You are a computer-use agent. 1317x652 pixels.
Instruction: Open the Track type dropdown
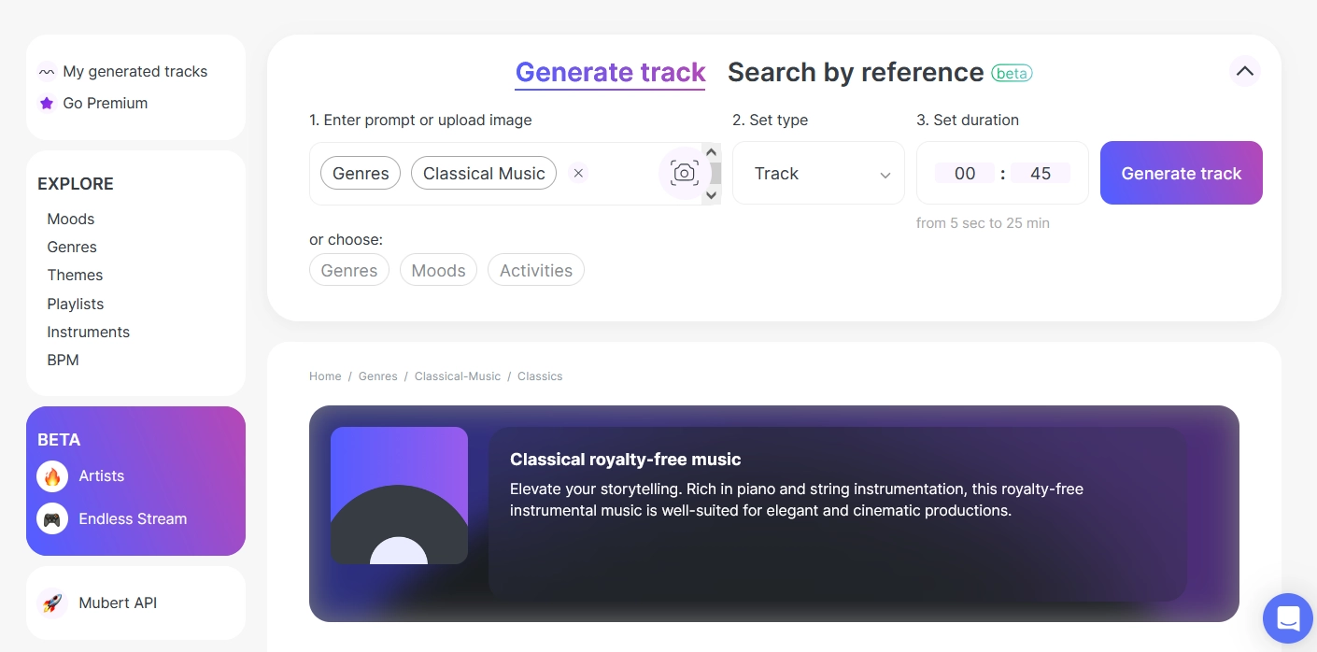pos(818,173)
